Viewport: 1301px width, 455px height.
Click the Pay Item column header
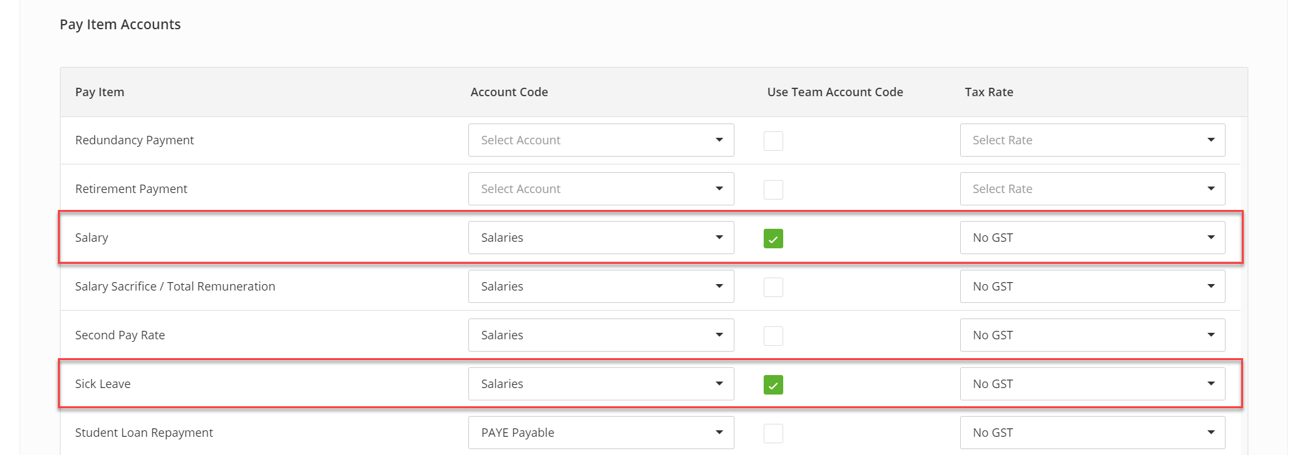point(100,92)
